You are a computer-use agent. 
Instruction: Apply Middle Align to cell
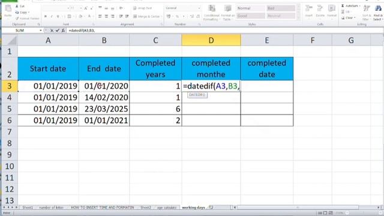pyautogui.click(x=106, y=8)
